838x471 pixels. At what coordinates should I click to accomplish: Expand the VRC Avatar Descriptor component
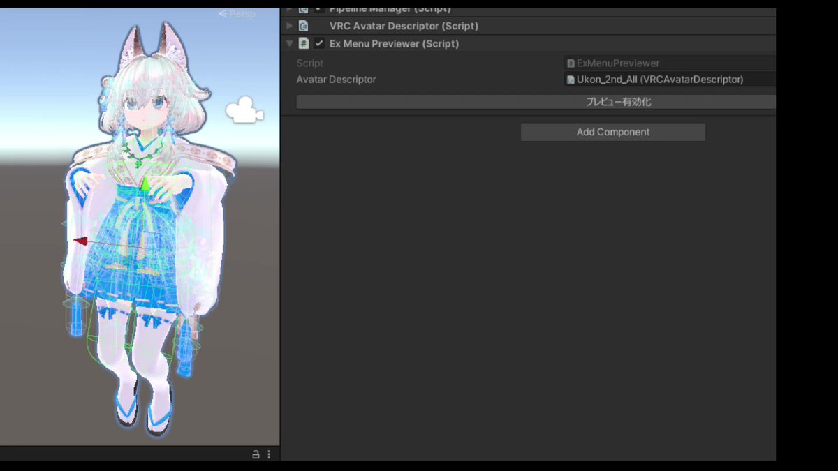[290, 26]
